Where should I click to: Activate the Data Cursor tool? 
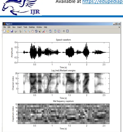[x=40, y=31]
